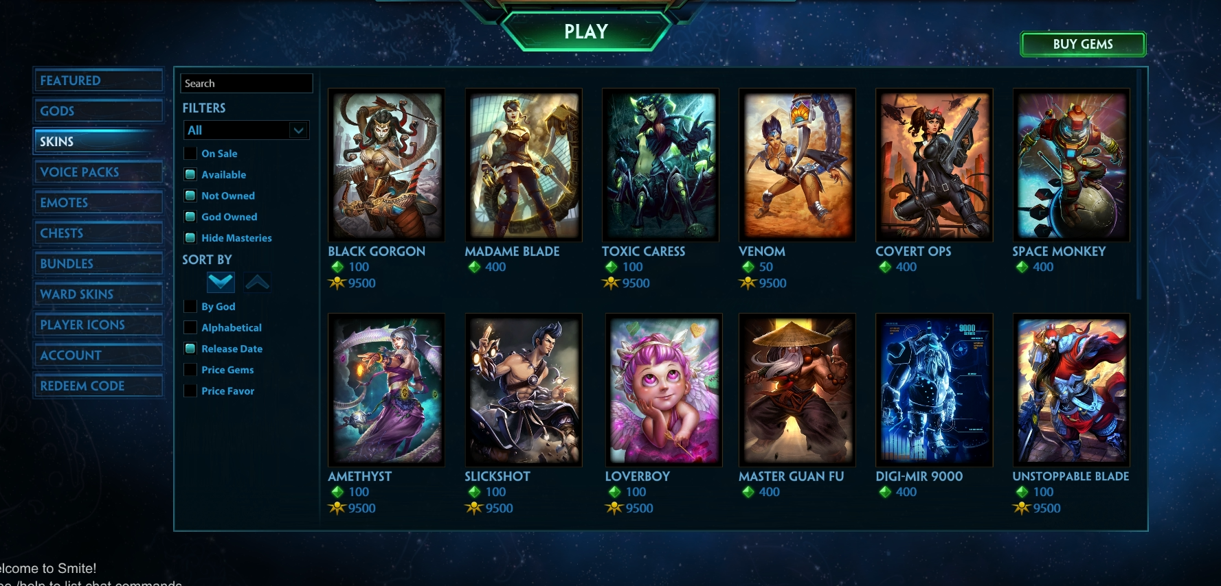Switch to the Voice Packs tab
Viewport: 1221px width, 586px height.
click(98, 172)
